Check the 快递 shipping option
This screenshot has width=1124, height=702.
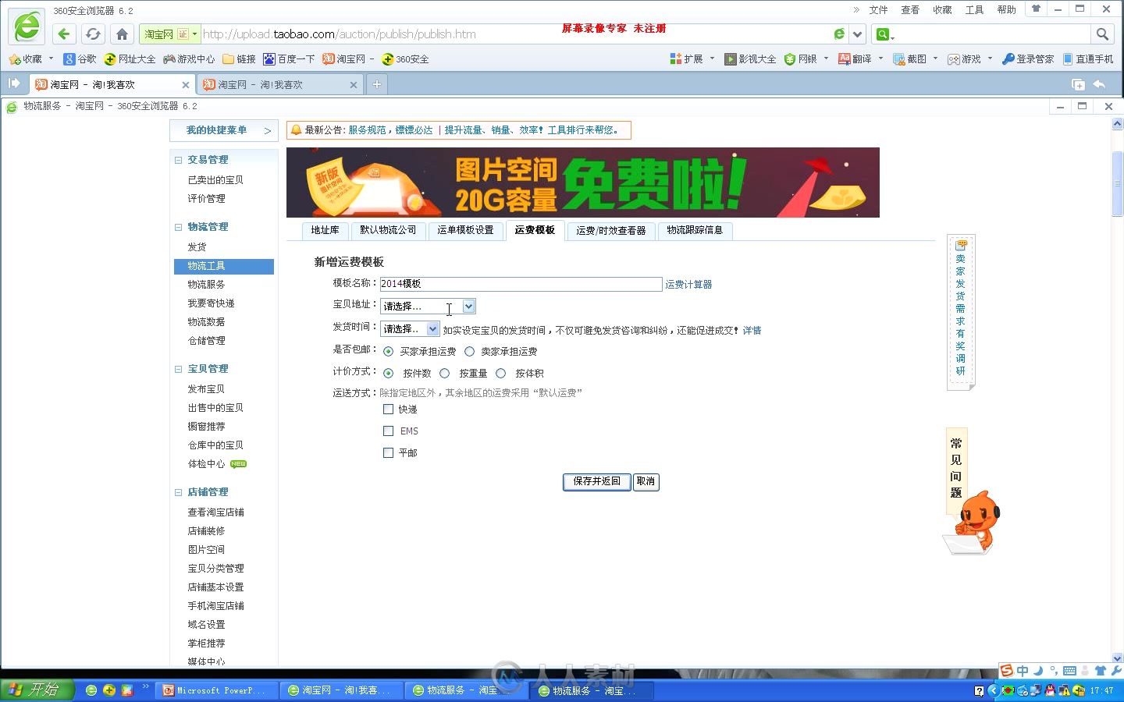(x=388, y=409)
